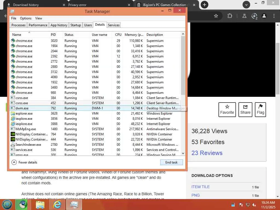The image size is (280, 210).
Task: Open the browser profile avatar icon
Action: pos(264,16)
